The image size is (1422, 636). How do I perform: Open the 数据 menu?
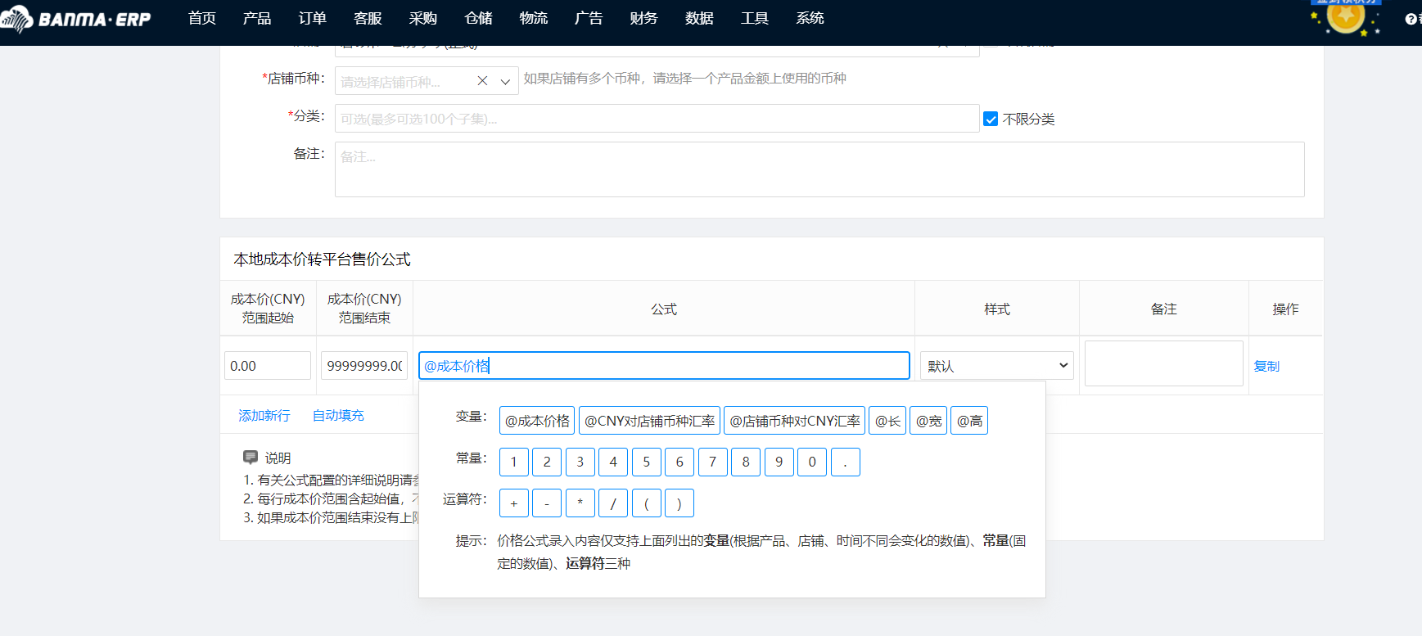(x=699, y=18)
